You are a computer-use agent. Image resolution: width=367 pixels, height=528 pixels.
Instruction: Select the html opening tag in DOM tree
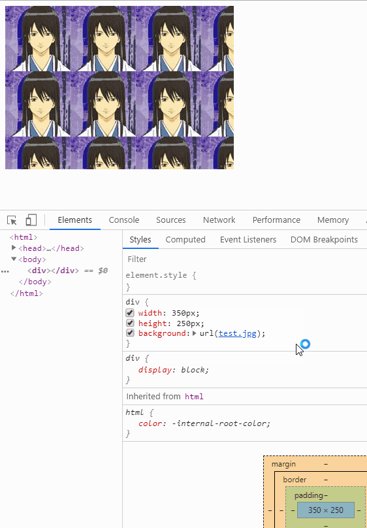tap(24, 237)
